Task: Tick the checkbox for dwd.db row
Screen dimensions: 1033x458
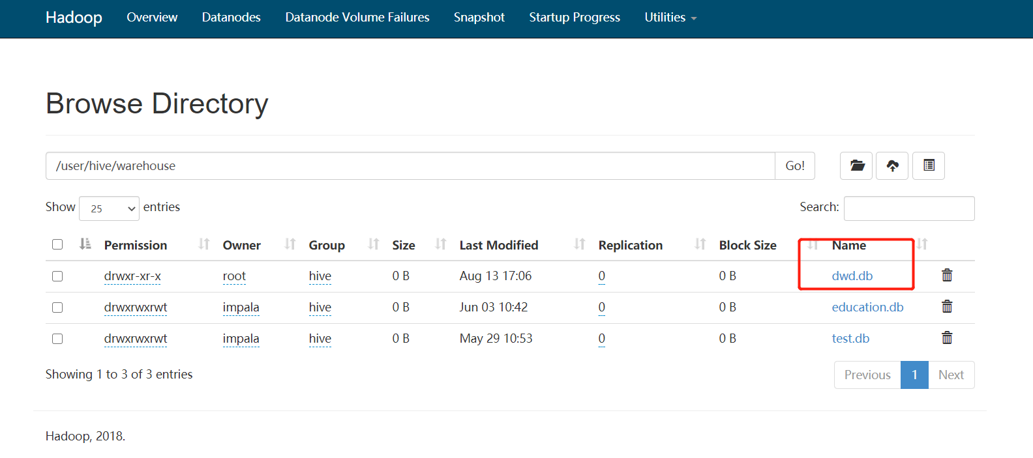Action: tap(57, 276)
